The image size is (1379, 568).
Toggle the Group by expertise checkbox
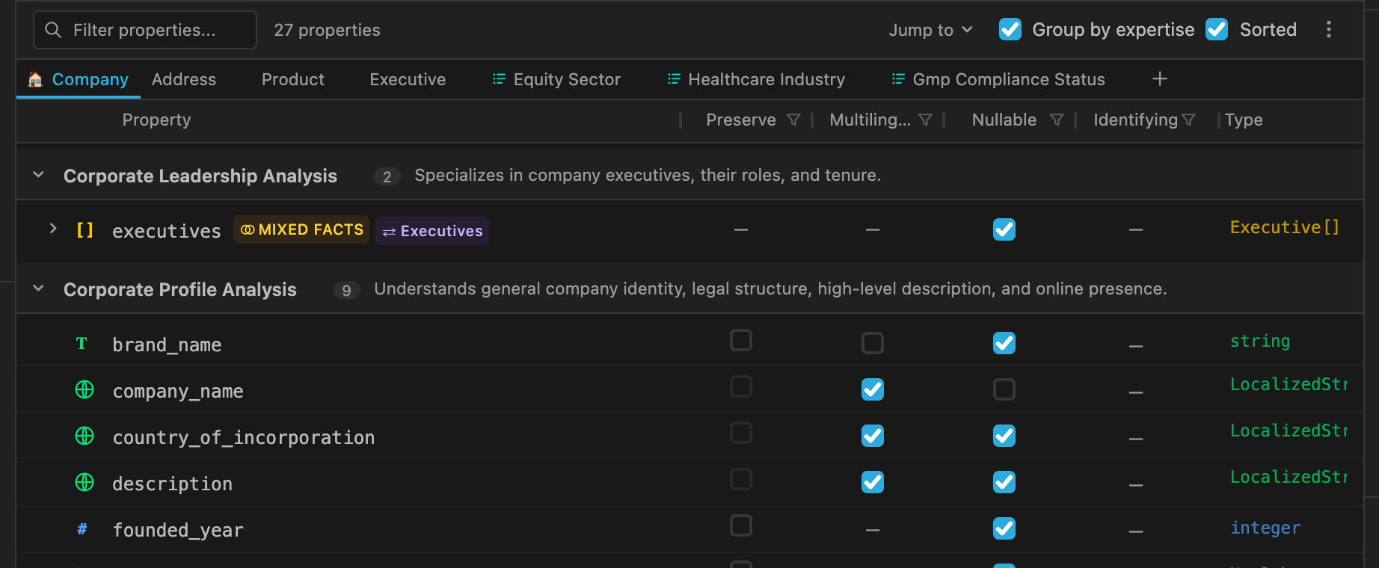pyautogui.click(x=1010, y=29)
